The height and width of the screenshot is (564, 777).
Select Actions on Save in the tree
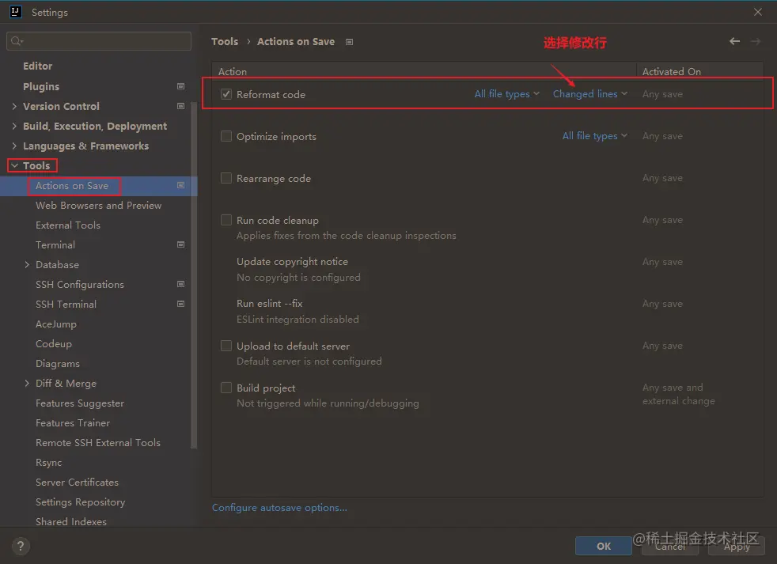[72, 186]
